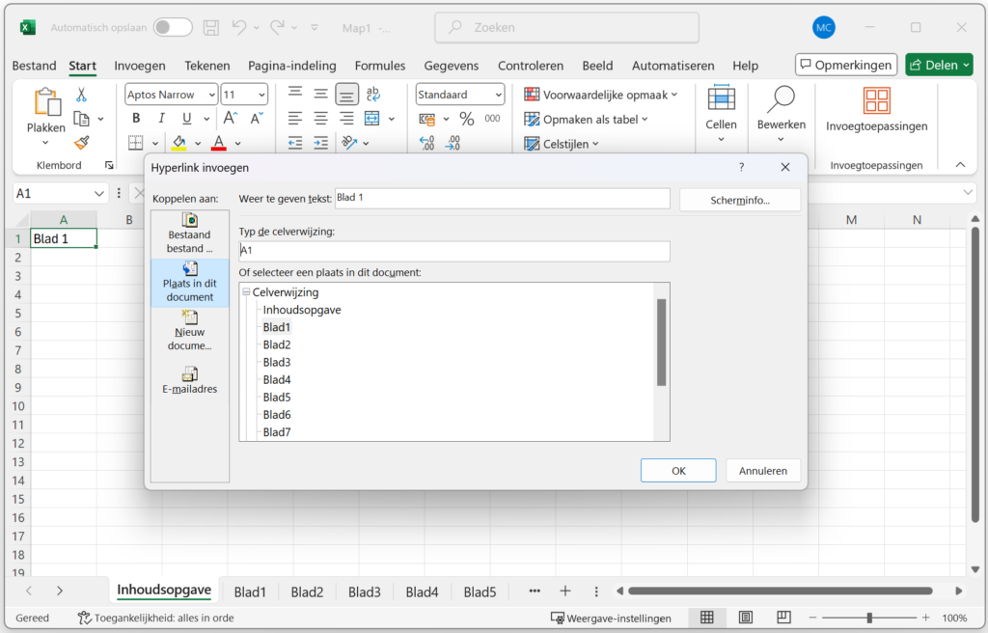The width and height of the screenshot is (988, 633).
Task: Click Annuleren in the dialog
Action: click(x=763, y=470)
